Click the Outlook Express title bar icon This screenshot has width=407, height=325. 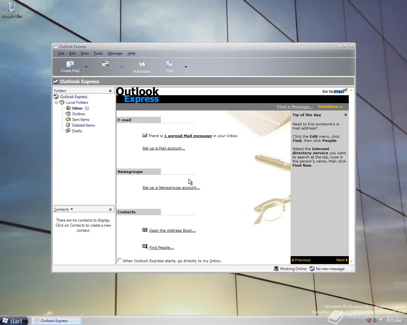coord(56,47)
